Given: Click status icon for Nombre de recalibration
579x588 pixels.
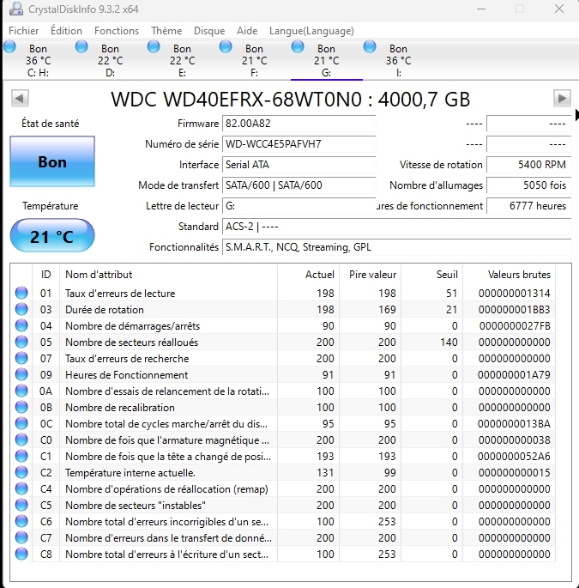Looking at the screenshot, I should (x=21, y=407).
